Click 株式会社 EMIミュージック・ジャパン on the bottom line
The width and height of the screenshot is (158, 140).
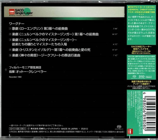pyautogui.click(x=46, y=129)
